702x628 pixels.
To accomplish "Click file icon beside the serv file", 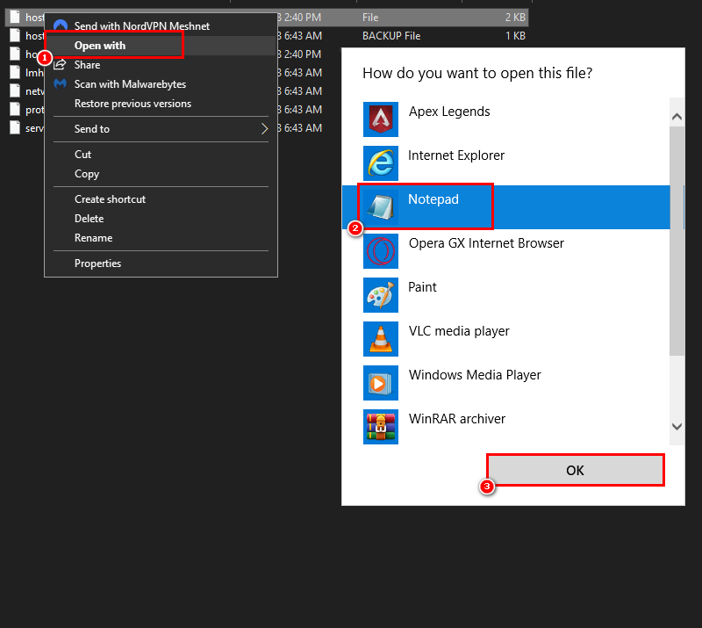I will [x=15, y=127].
